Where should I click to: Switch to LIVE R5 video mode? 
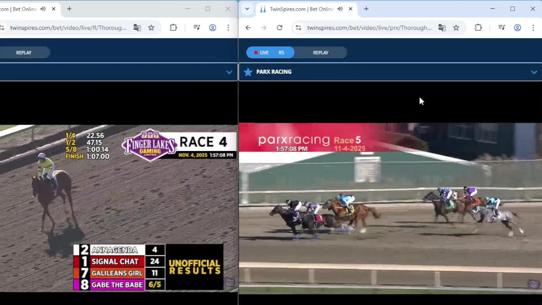270,53
